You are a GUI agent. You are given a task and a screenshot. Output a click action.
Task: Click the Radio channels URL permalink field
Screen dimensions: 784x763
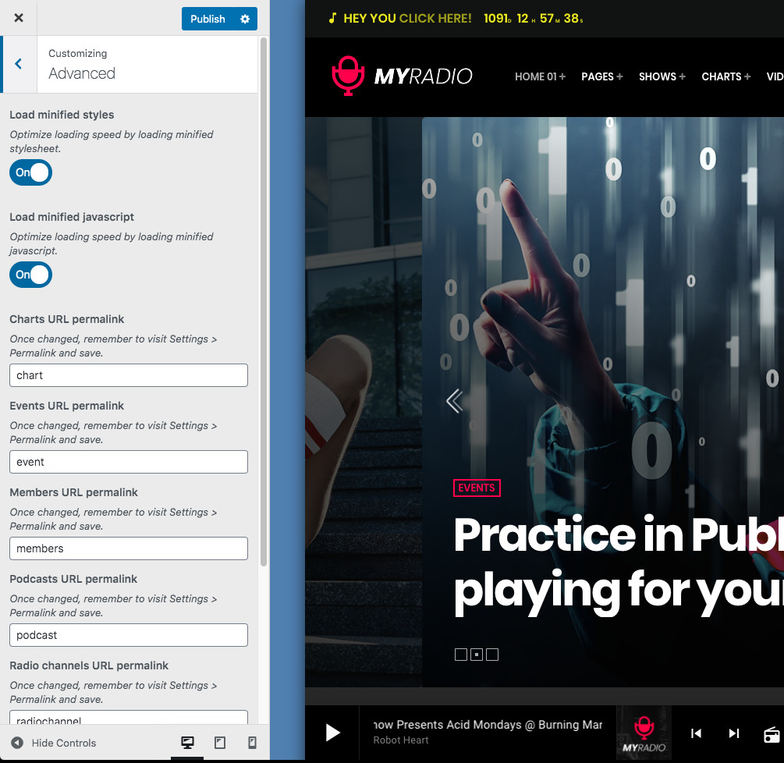coord(129,718)
